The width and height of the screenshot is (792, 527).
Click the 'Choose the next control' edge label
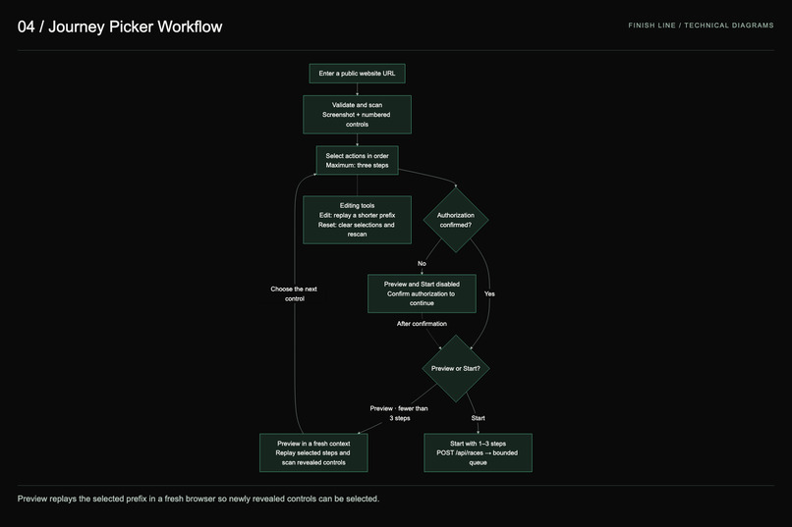pyautogui.click(x=294, y=294)
